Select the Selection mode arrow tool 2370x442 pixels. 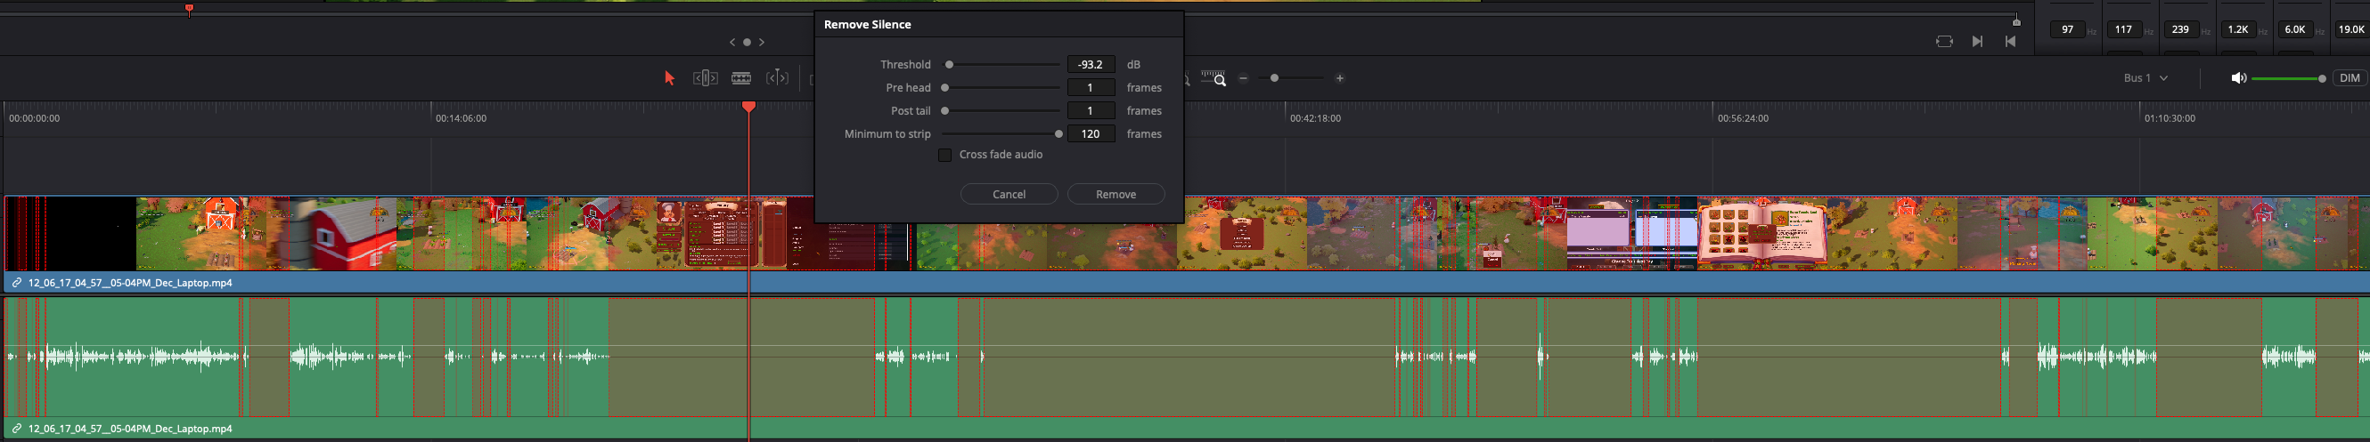(670, 78)
